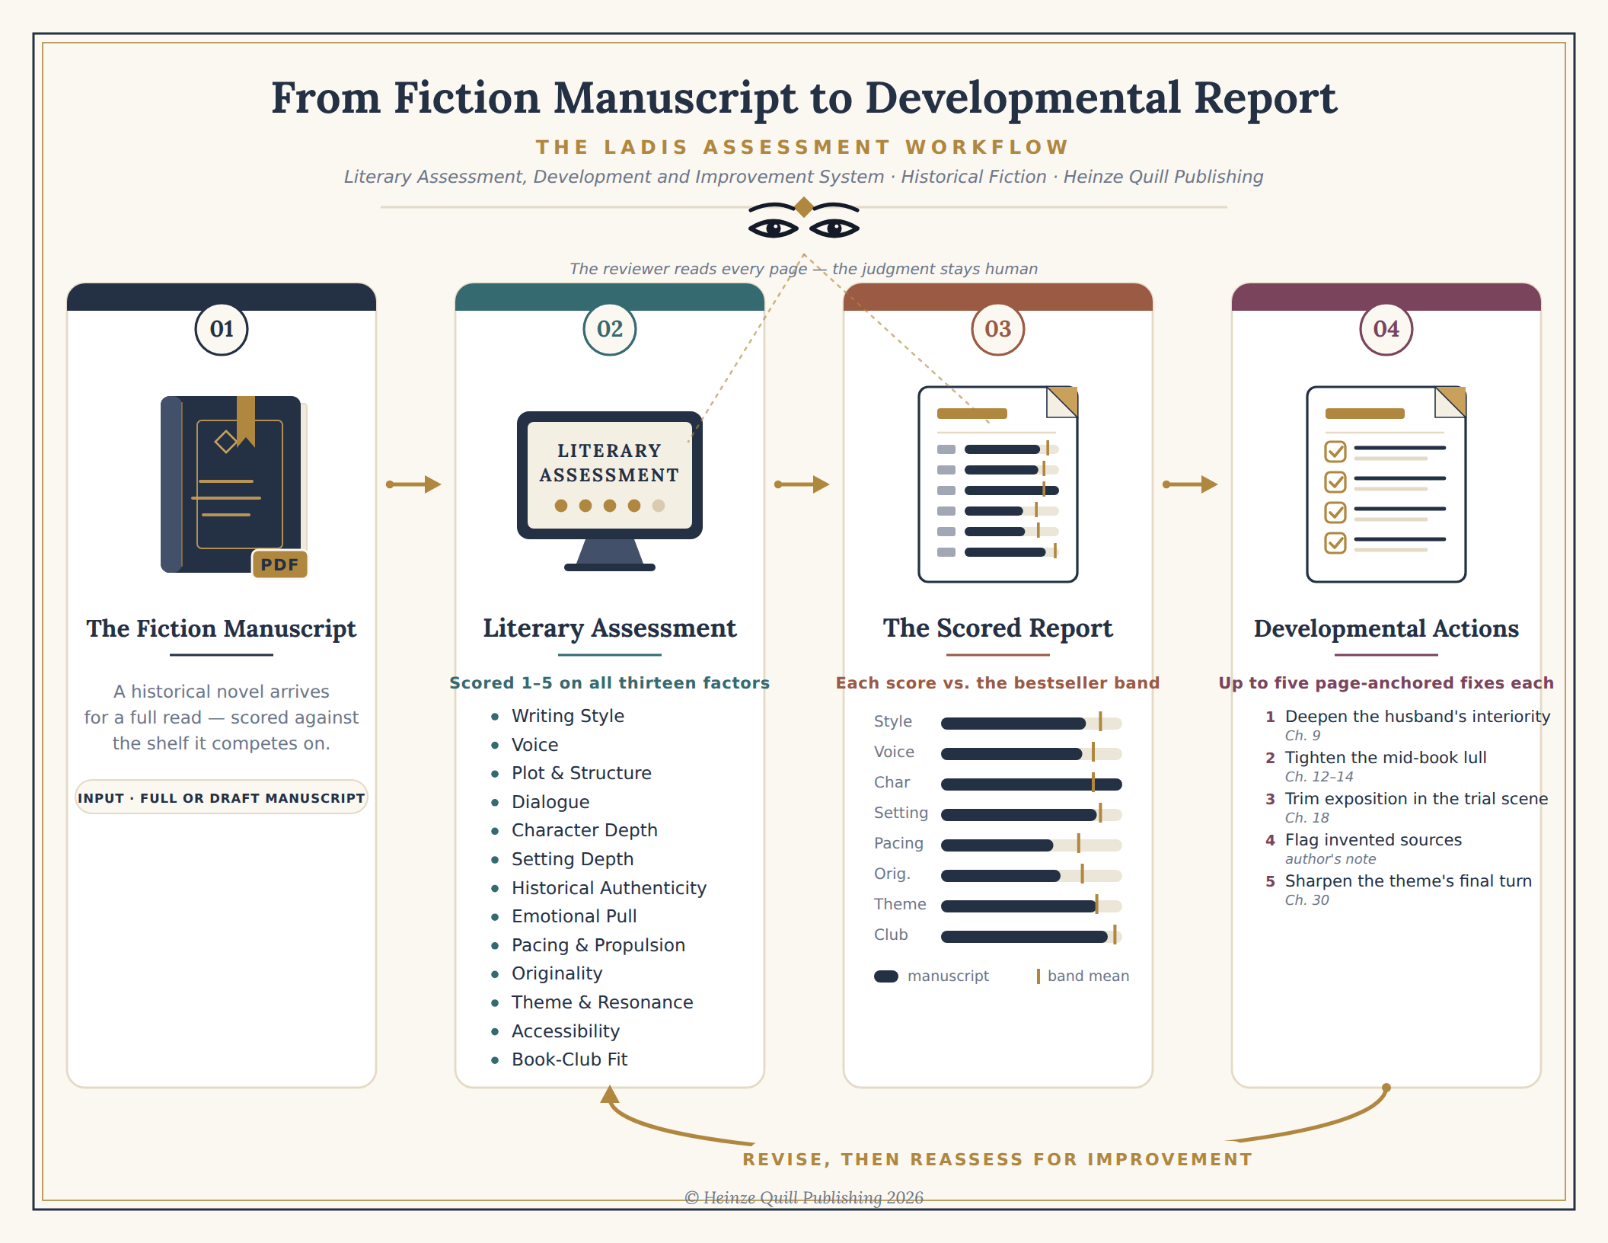Select the Writing Style factor
Viewport: 1608px width, 1243px height.
pos(568,716)
